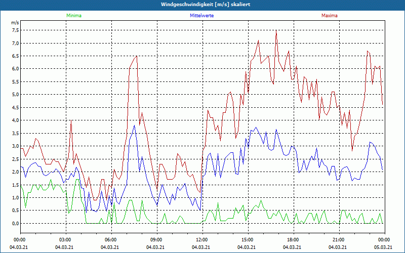The height and width of the screenshot is (253, 405).
Task: Click the 03:00 time axis label
Action: click(66, 240)
